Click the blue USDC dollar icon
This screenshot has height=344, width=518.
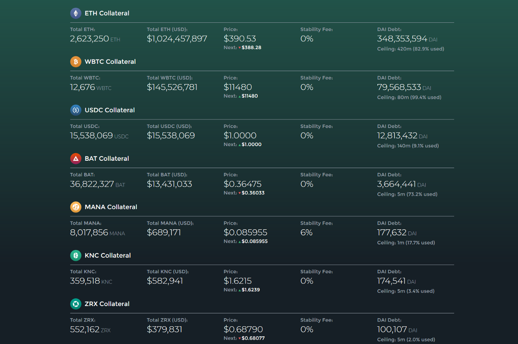pos(76,110)
